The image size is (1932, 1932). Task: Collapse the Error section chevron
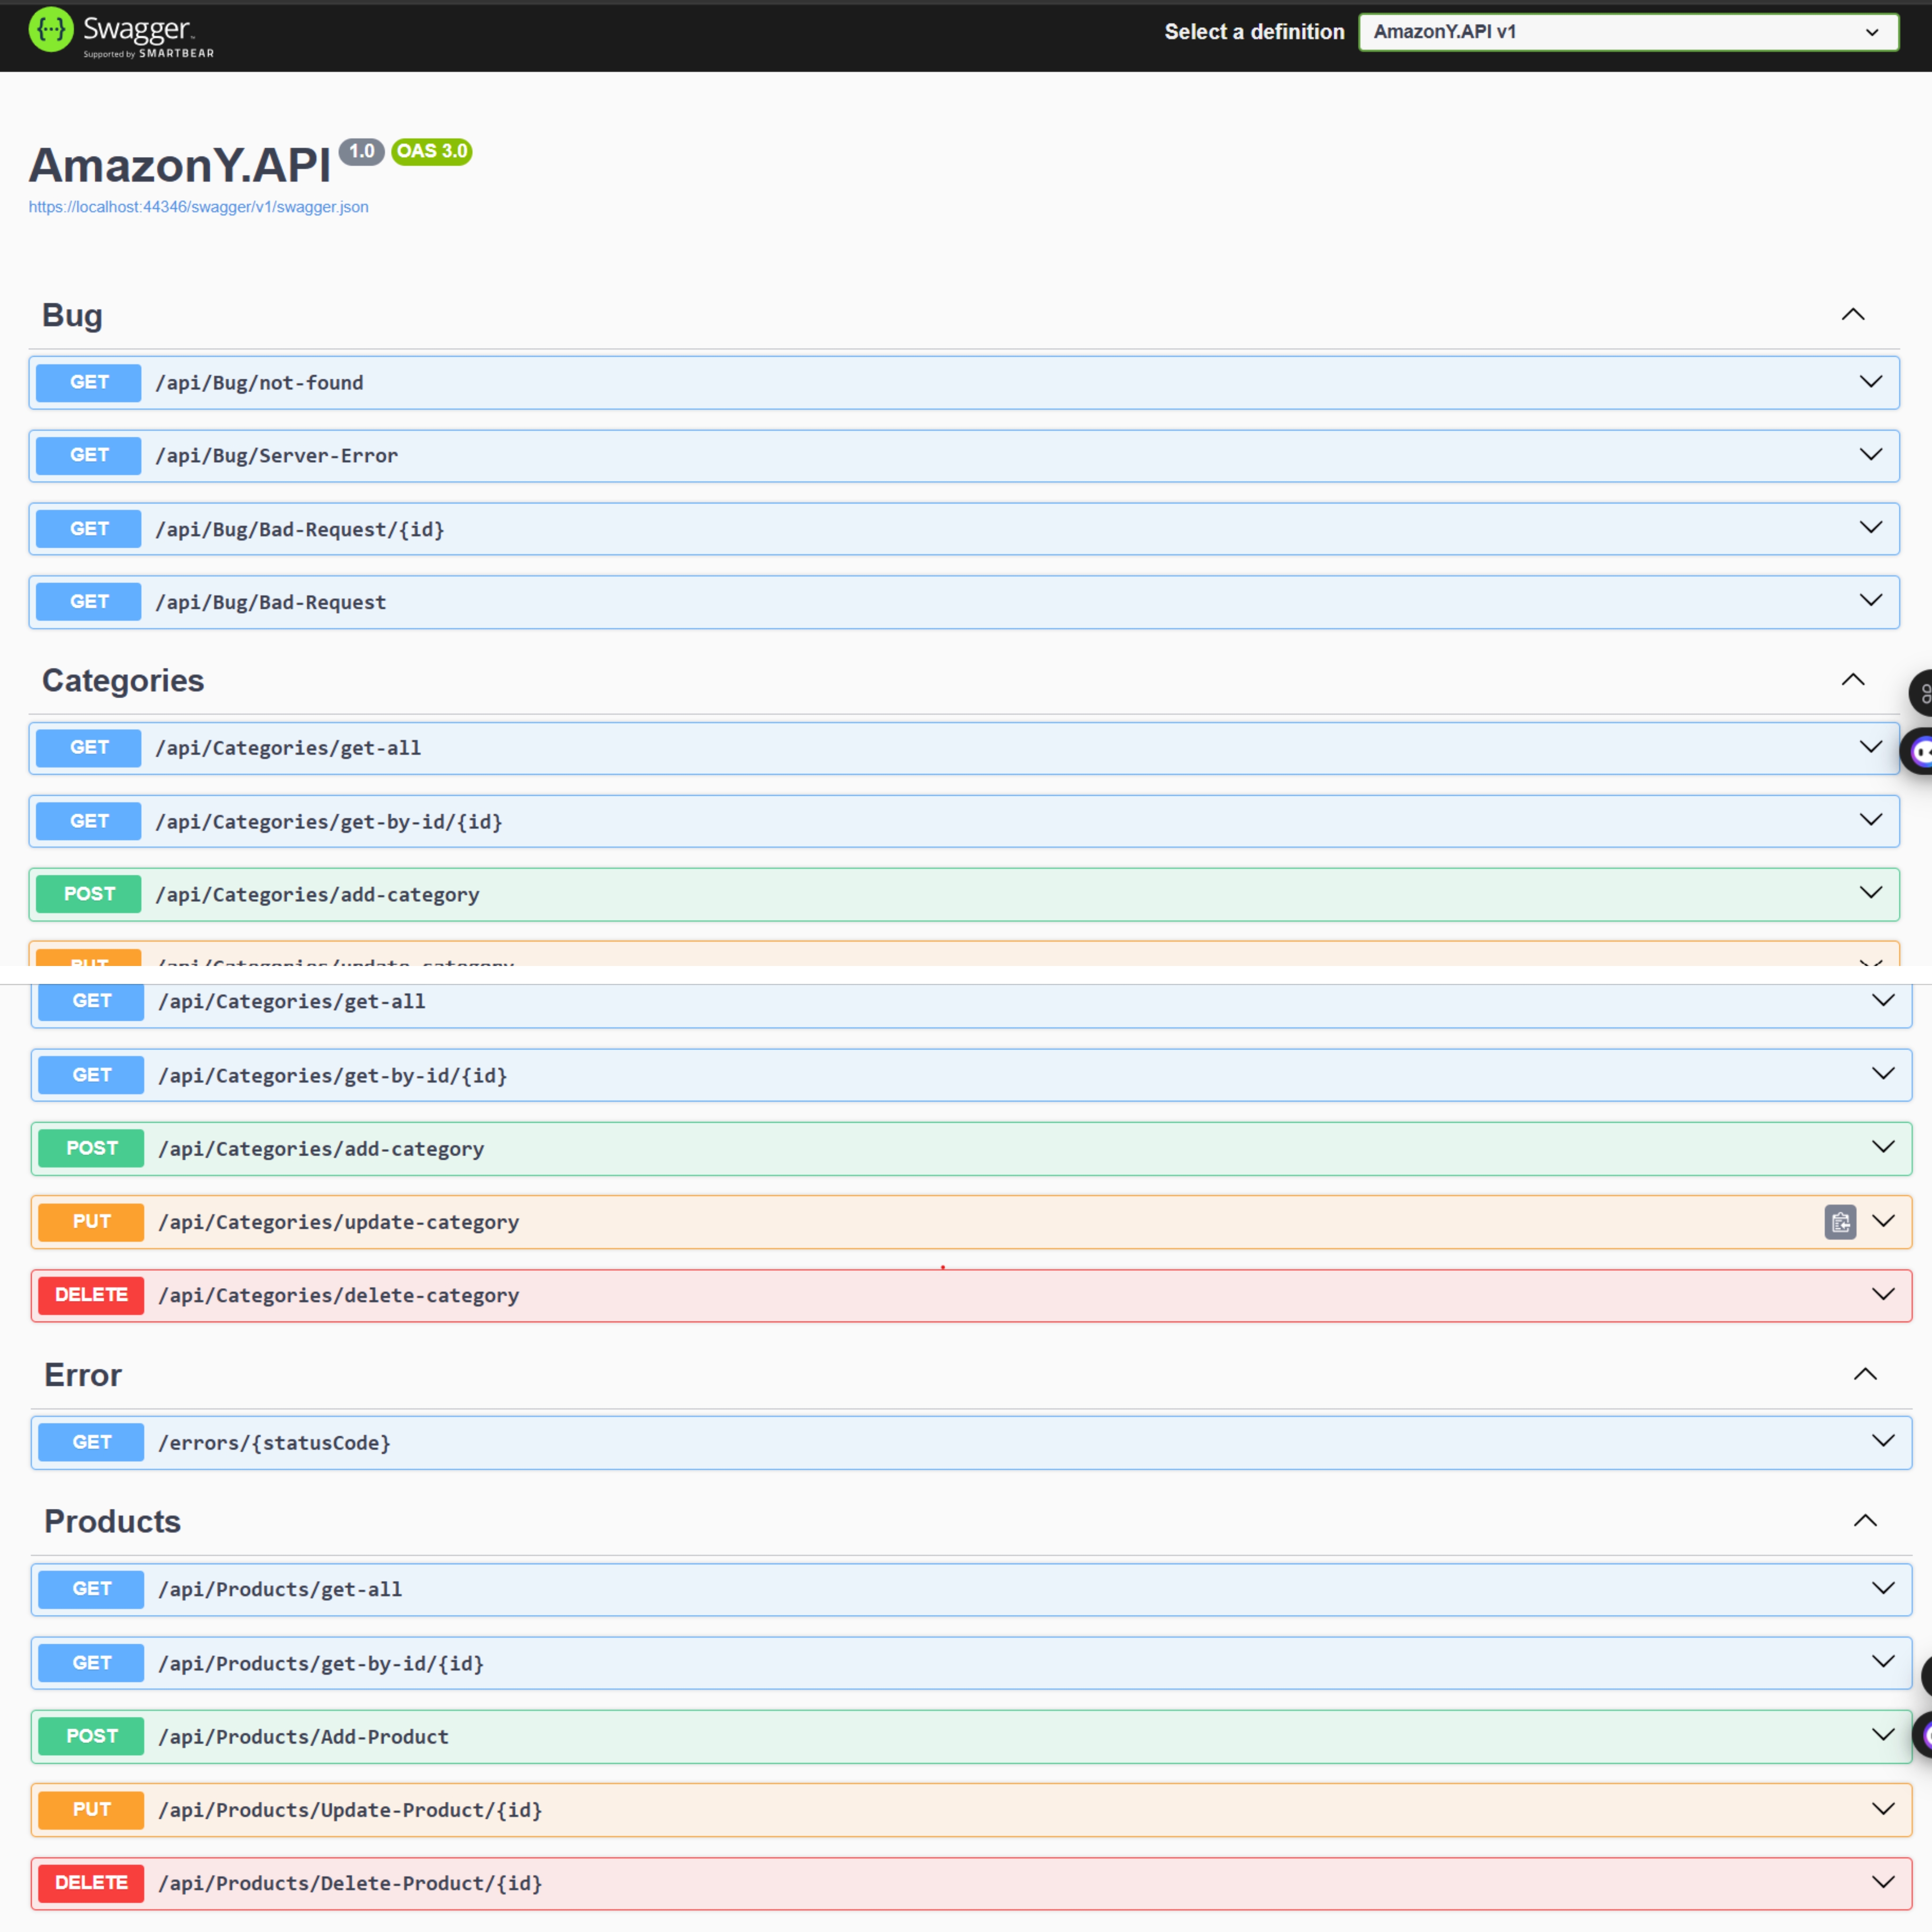[1865, 1374]
